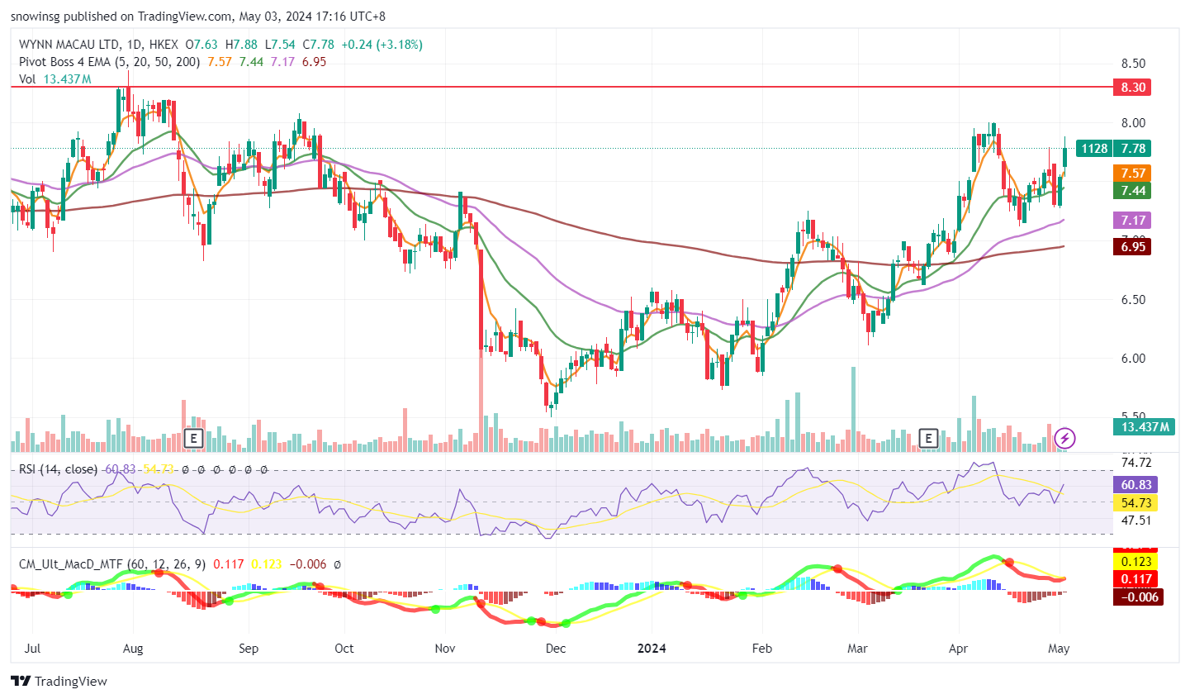Click the Pivot Boss 4 EMA legend

(x=109, y=62)
